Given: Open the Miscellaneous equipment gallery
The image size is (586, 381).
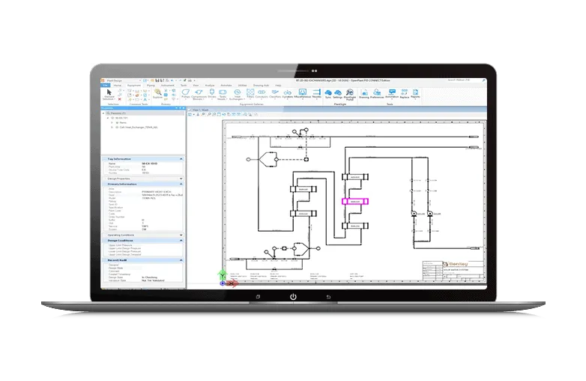Looking at the screenshot, I should (x=306, y=94).
